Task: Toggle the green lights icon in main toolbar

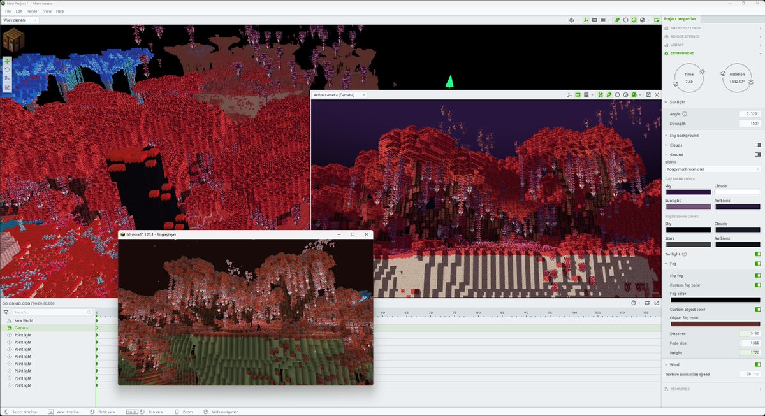Action: pyautogui.click(x=617, y=20)
